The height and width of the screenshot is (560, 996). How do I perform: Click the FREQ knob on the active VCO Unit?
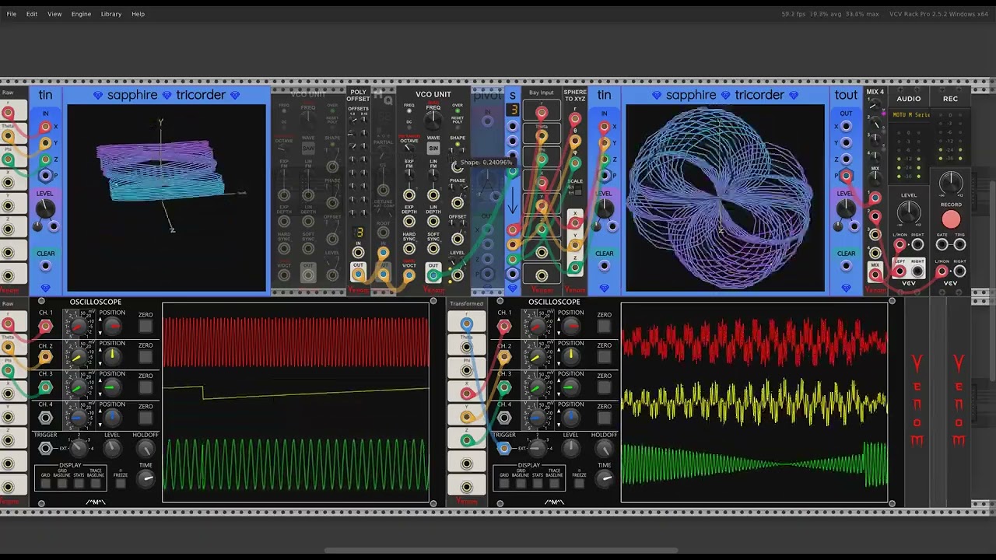pos(433,120)
